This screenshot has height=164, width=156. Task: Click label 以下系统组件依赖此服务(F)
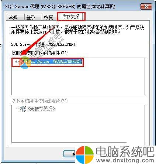tap(40, 101)
